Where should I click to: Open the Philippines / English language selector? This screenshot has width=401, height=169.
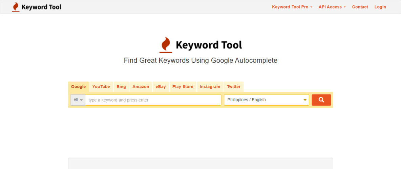[267, 100]
